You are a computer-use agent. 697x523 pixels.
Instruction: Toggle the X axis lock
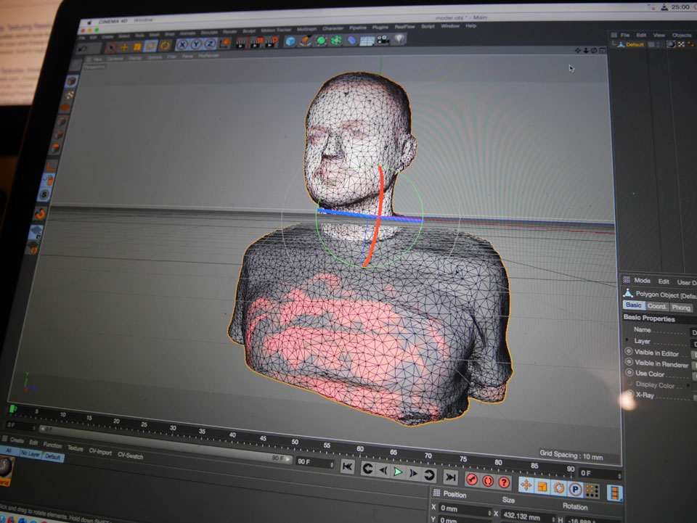pyautogui.click(x=182, y=45)
